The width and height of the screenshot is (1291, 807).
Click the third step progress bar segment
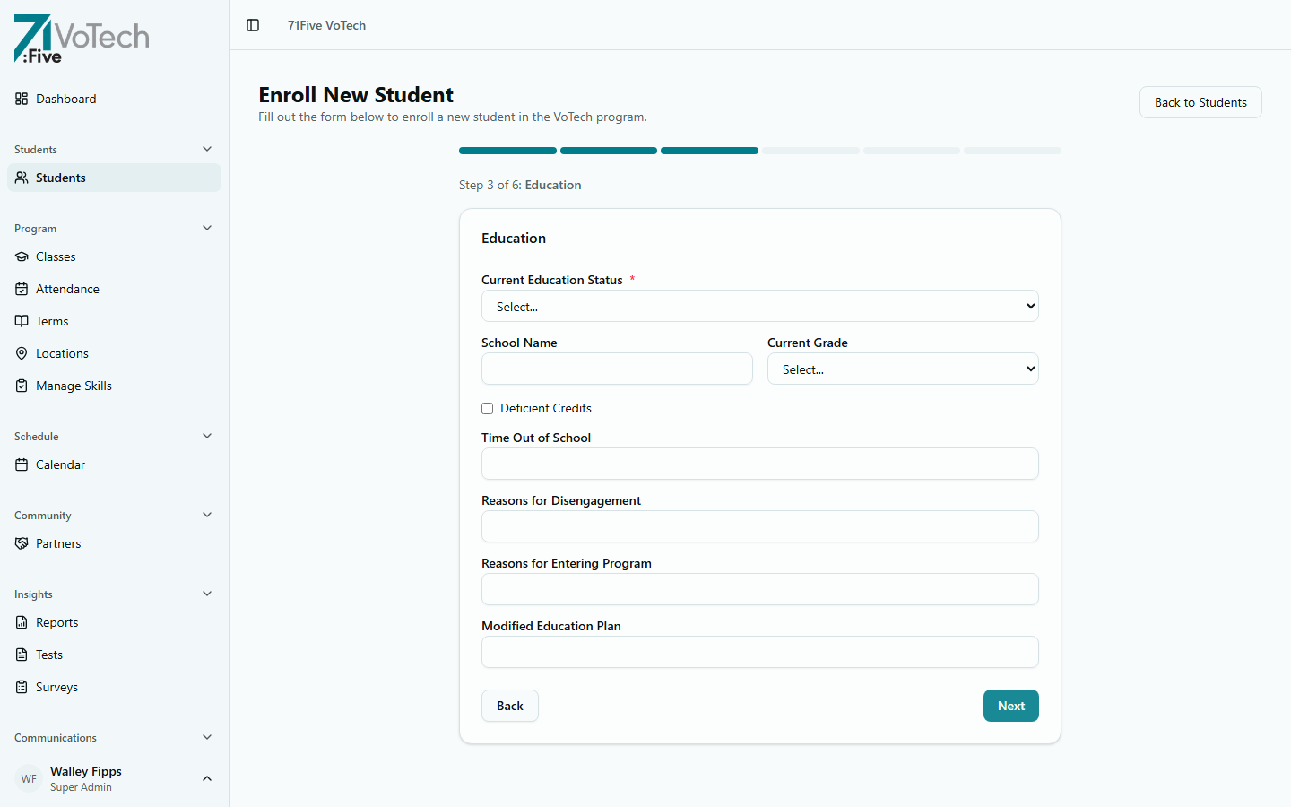pos(709,151)
